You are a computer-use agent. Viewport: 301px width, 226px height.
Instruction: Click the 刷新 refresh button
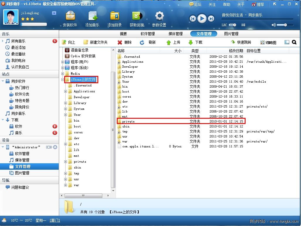(148, 42)
